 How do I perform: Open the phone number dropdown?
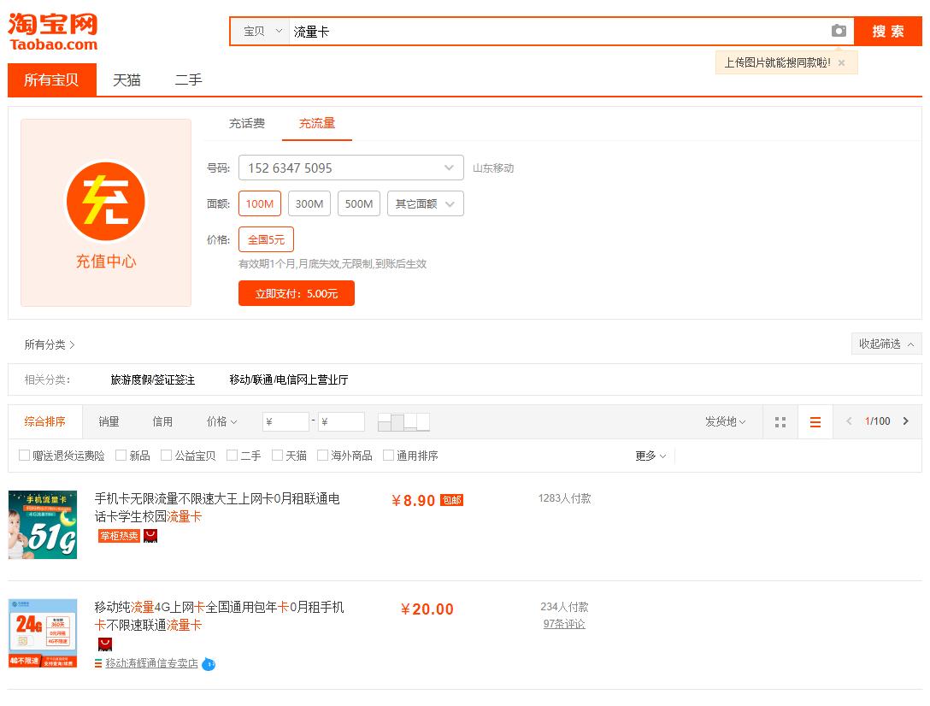tap(447, 168)
